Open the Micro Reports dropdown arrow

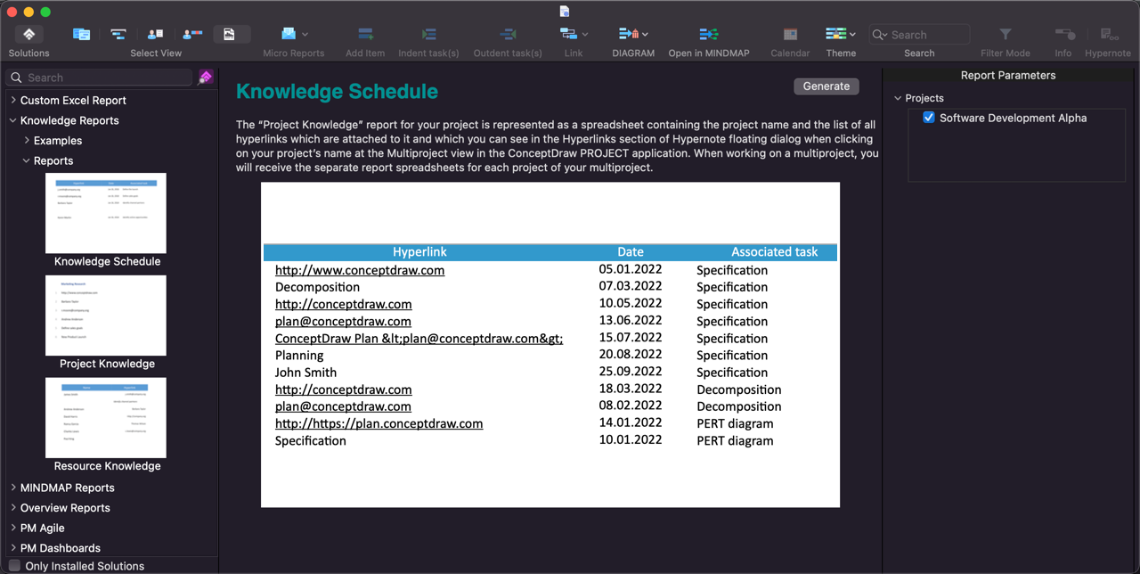[305, 35]
